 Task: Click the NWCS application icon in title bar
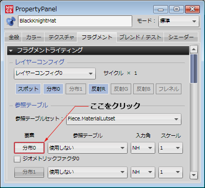(x=9, y=9)
